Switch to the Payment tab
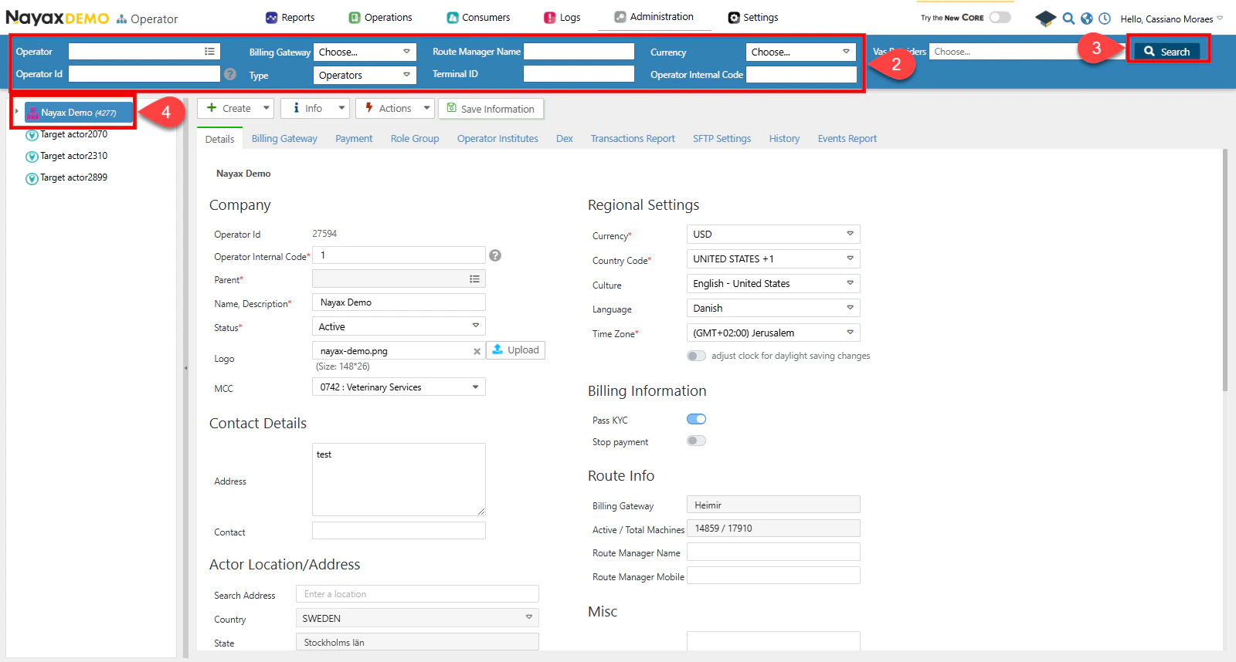Image resolution: width=1236 pixels, height=662 pixels. click(354, 139)
